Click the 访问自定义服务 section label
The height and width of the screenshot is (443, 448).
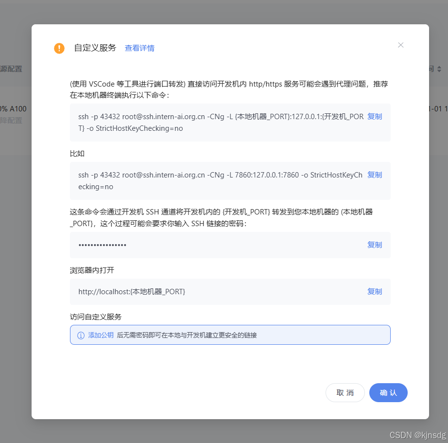pos(96,316)
